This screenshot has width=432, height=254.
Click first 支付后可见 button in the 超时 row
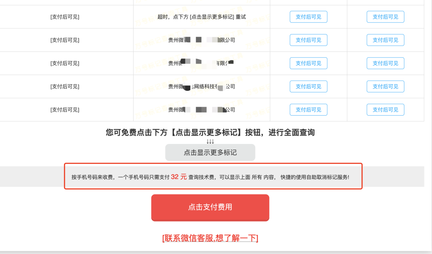click(308, 17)
